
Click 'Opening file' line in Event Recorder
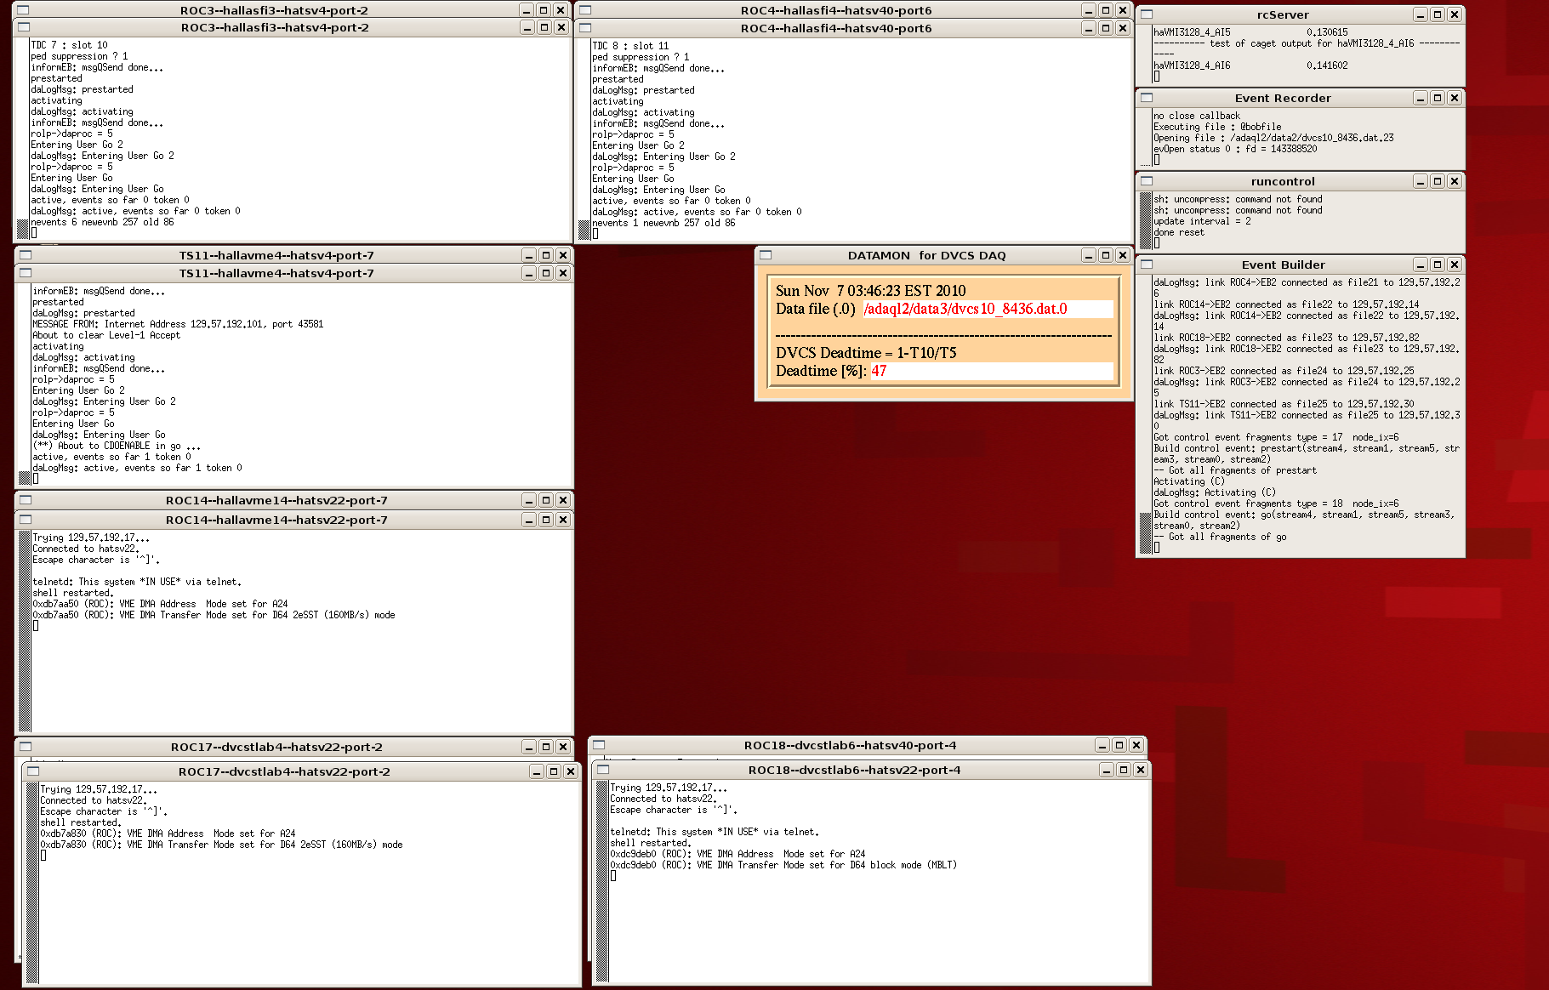point(1273,138)
